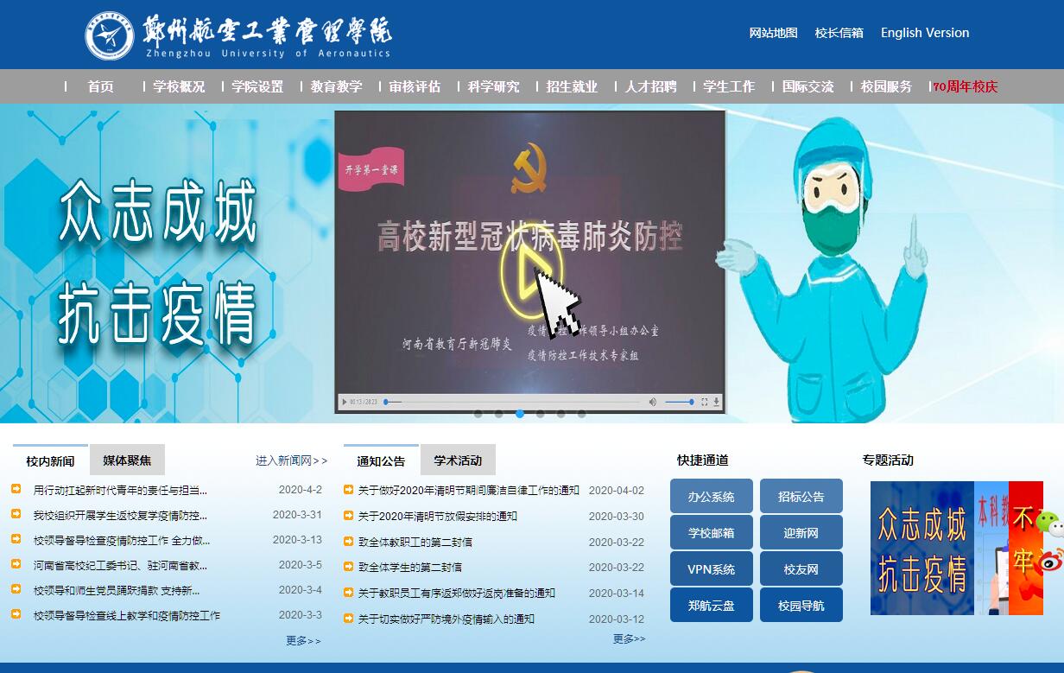Screen dimensions: 1064x673
Task: Open the English Version link
Action: (x=924, y=33)
